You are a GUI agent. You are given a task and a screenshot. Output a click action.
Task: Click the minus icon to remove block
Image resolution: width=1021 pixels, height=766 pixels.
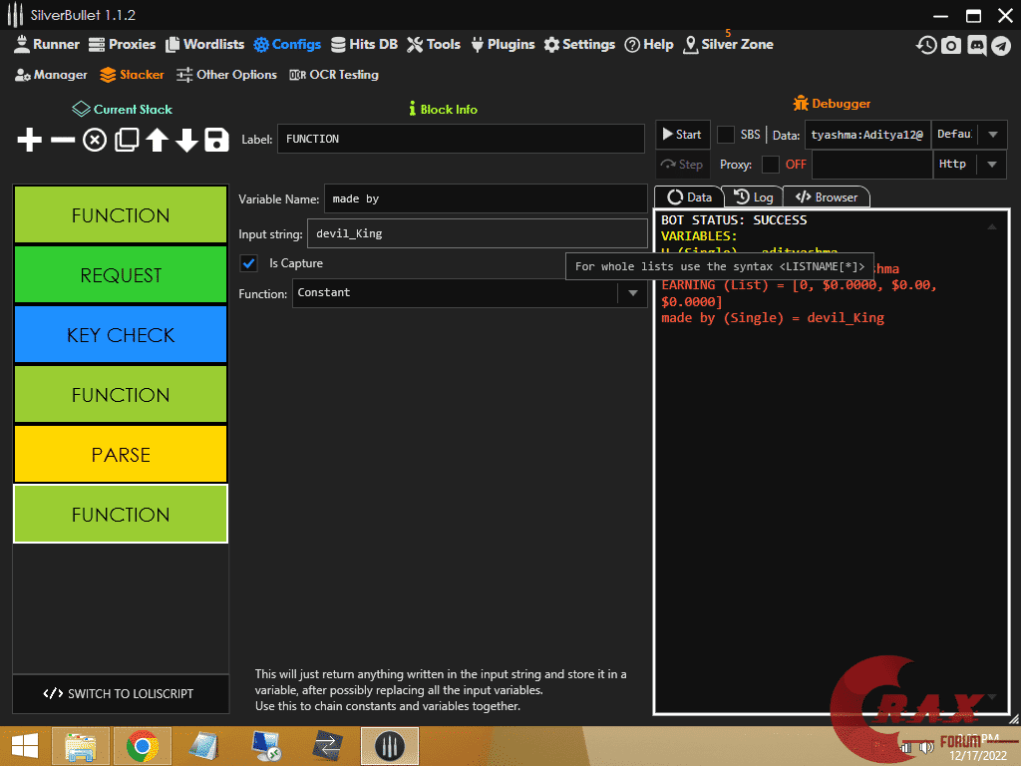point(63,141)
